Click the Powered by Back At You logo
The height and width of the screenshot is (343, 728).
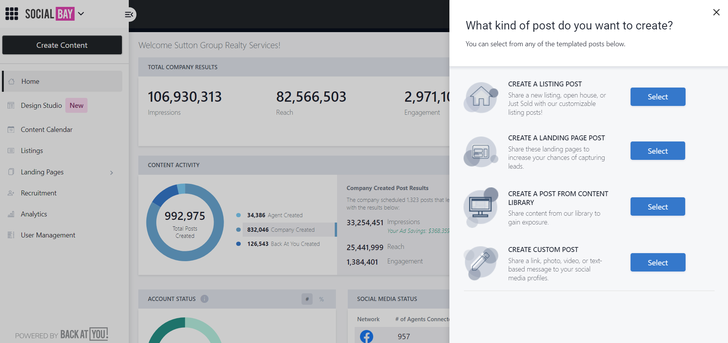tap(62, 334)
